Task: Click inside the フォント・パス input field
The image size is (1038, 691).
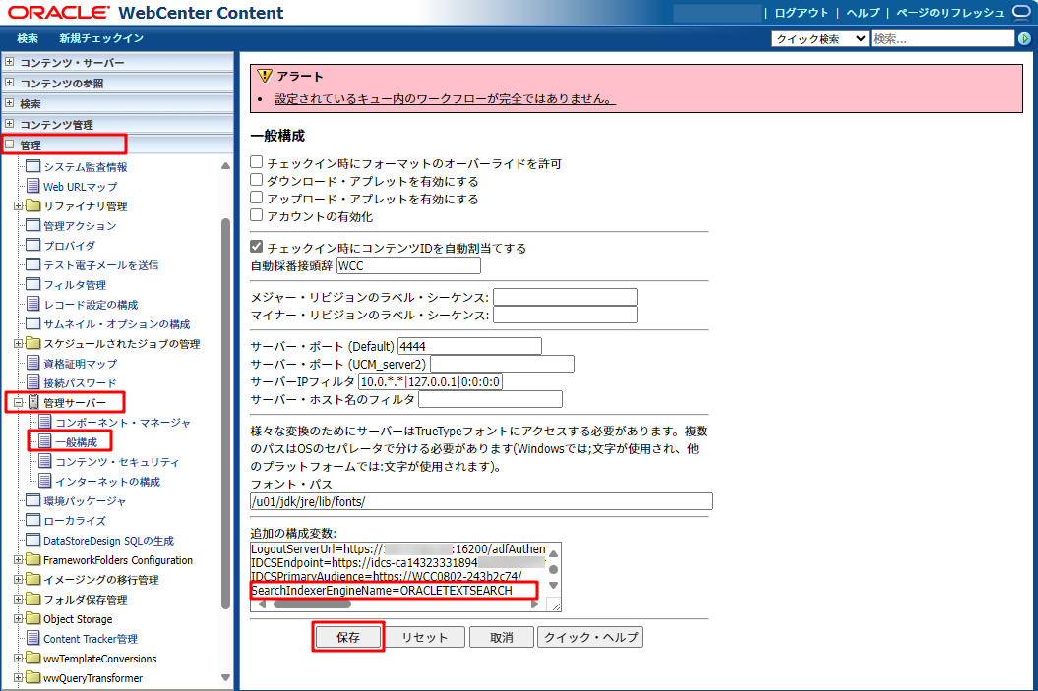Action: point(480,500)
